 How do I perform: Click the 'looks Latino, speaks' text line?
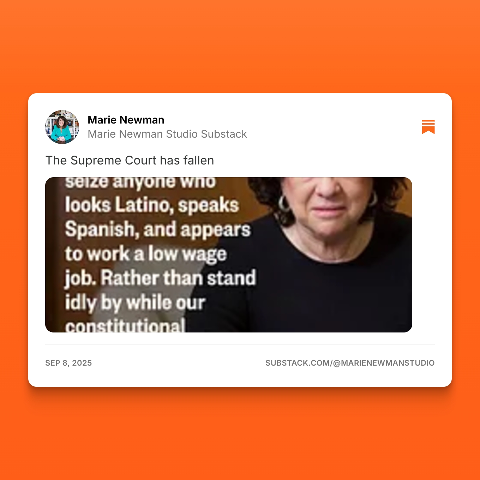pyautogui.click(x=152, y=205)
